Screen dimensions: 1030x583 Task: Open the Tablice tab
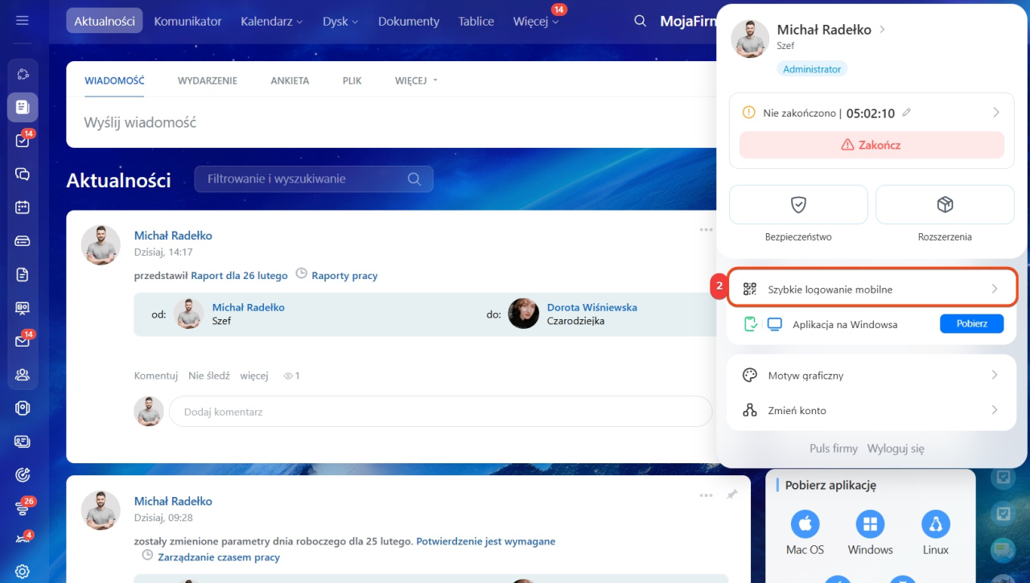coord(476,21)
